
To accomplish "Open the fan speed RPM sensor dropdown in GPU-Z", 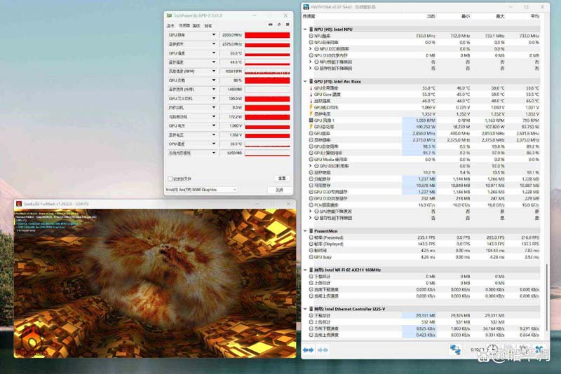I will tap(214, 71).
